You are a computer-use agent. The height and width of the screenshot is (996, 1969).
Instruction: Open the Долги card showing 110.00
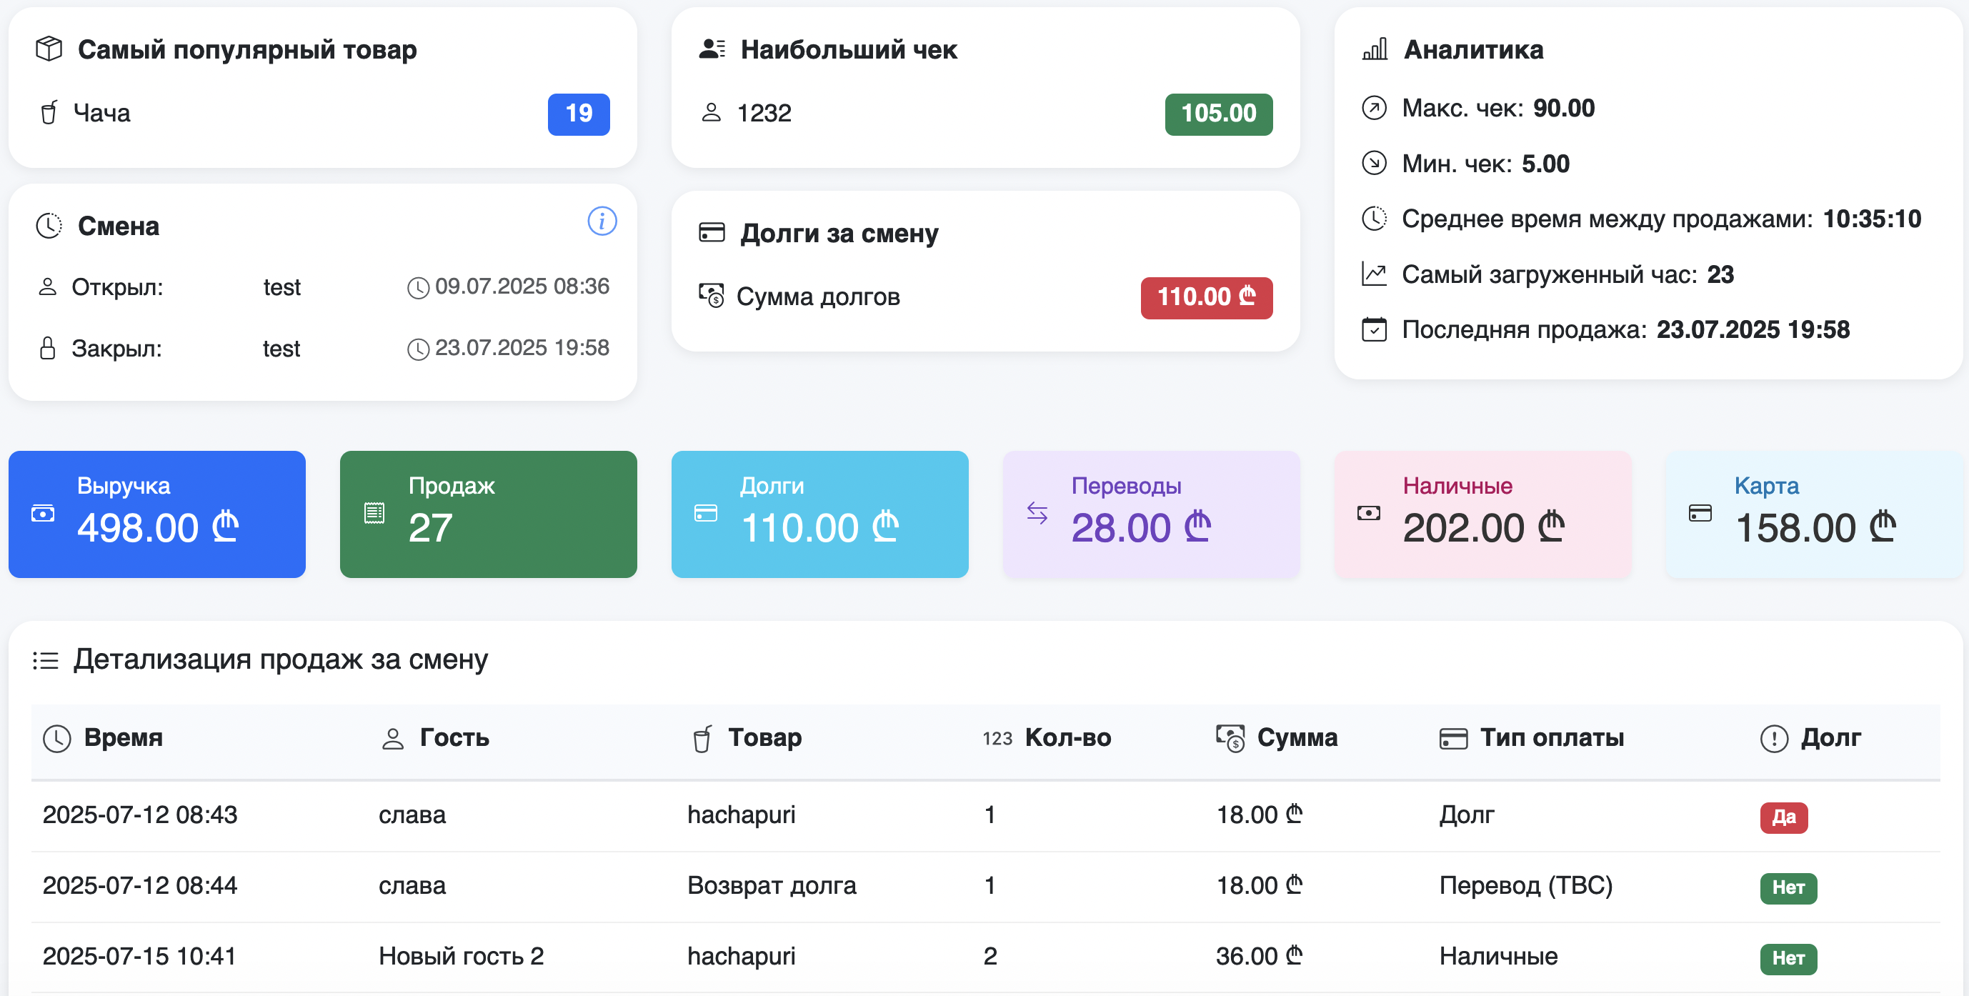tap(819, 514)
